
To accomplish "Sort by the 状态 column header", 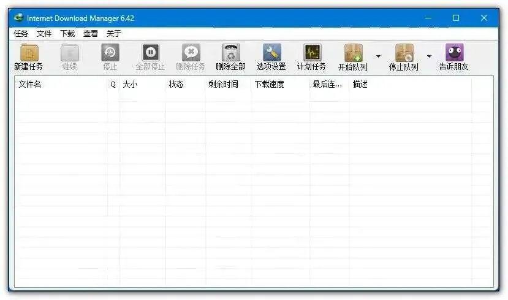I will pos(185,84).
